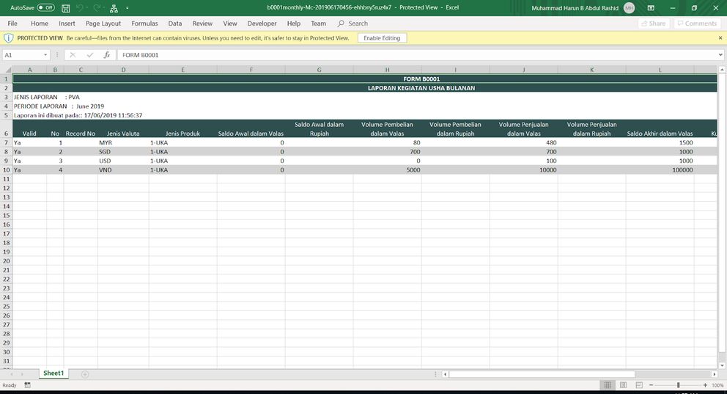
Task: Click the previous sheet navigation arrow
Action: pyautogui.click(x=12, y=374)
